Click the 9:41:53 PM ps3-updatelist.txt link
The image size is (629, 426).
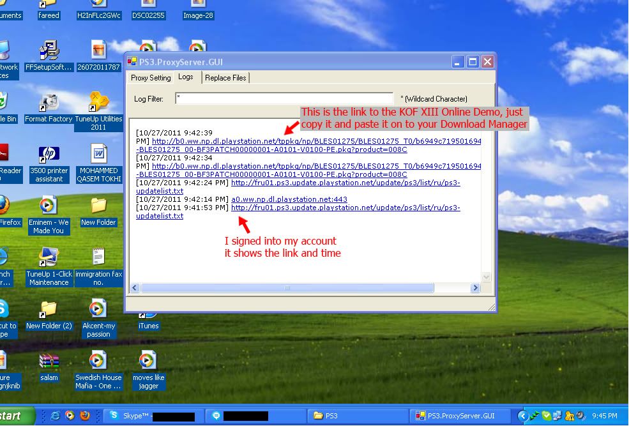[345, 208]
